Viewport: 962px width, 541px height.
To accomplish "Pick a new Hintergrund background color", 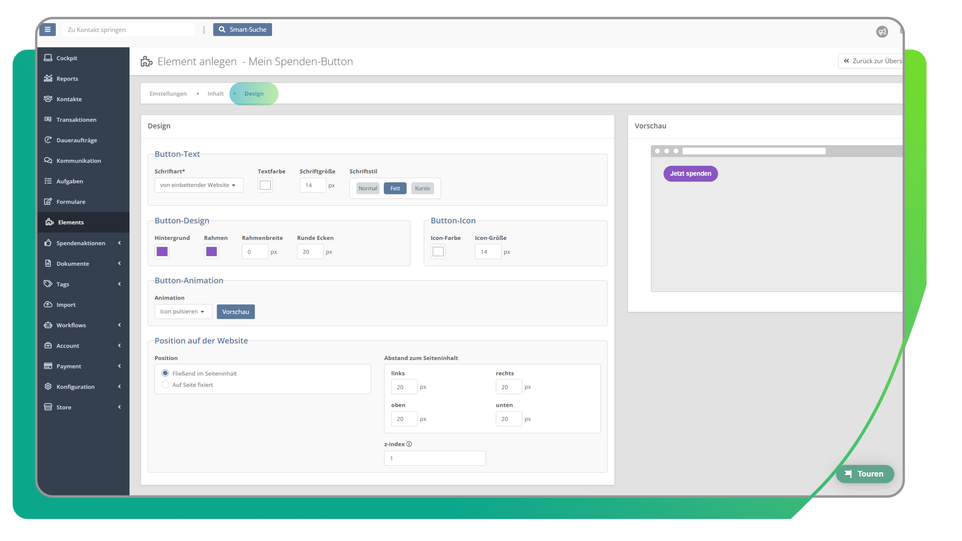I will point(162,251).
